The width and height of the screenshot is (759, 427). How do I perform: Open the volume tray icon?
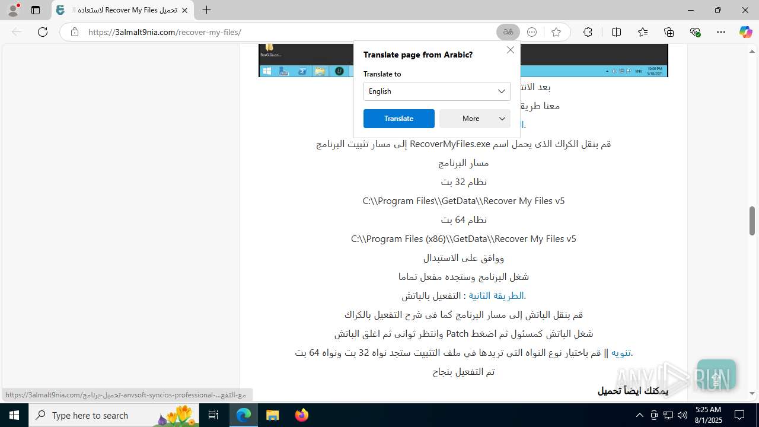click(x=683, y=415)
